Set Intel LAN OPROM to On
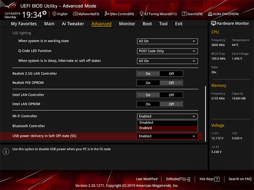 148,104
